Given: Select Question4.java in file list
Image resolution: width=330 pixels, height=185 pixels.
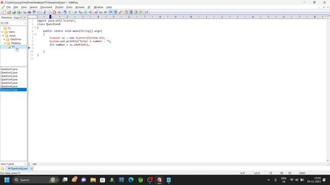Looking at the screenshot, I should pos(9,80).
